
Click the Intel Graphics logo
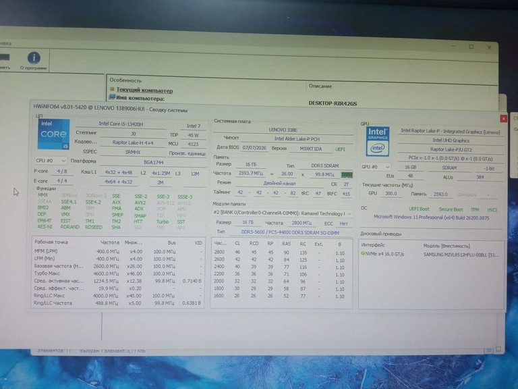(378, 141)
